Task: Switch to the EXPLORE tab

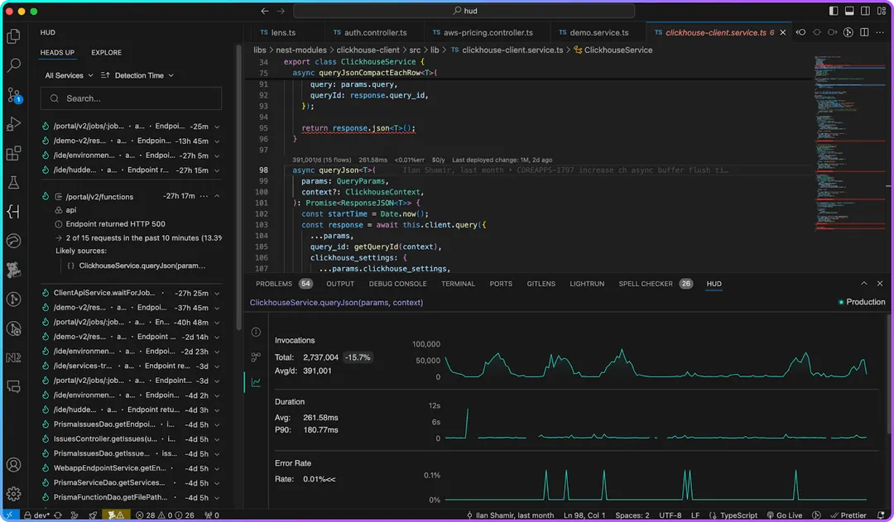Action: (x=106, y=53)
